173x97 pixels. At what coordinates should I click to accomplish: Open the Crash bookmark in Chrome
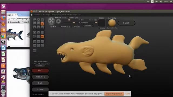[x=26, y=22]
